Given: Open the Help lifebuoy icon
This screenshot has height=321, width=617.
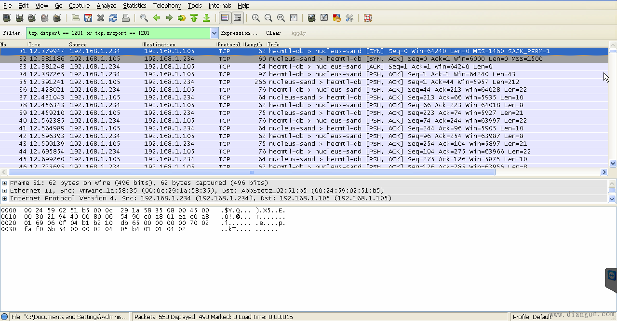Looking at the screenshot, I should [x=368, y=18].
